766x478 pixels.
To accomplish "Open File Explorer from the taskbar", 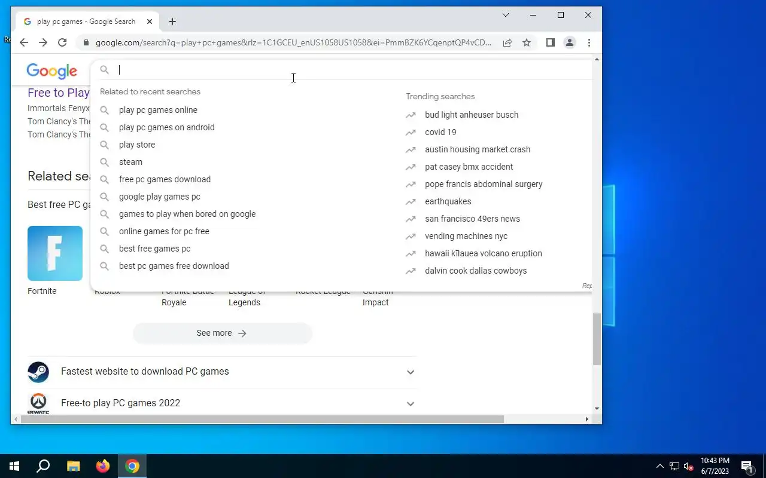I will (x=73, y=466).
